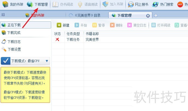
Task: Open 下载日志 in the sidebar
Action: 11,42
